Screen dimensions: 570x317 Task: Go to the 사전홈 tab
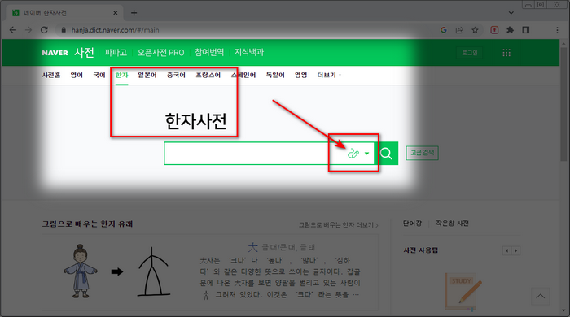(51, 75)
